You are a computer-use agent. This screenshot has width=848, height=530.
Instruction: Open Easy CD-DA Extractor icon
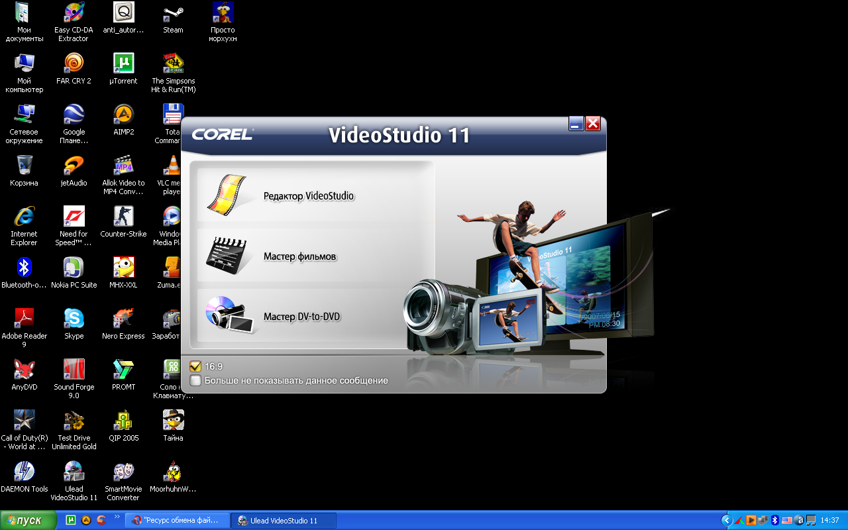pyautogui.click(x=74, y=23)
